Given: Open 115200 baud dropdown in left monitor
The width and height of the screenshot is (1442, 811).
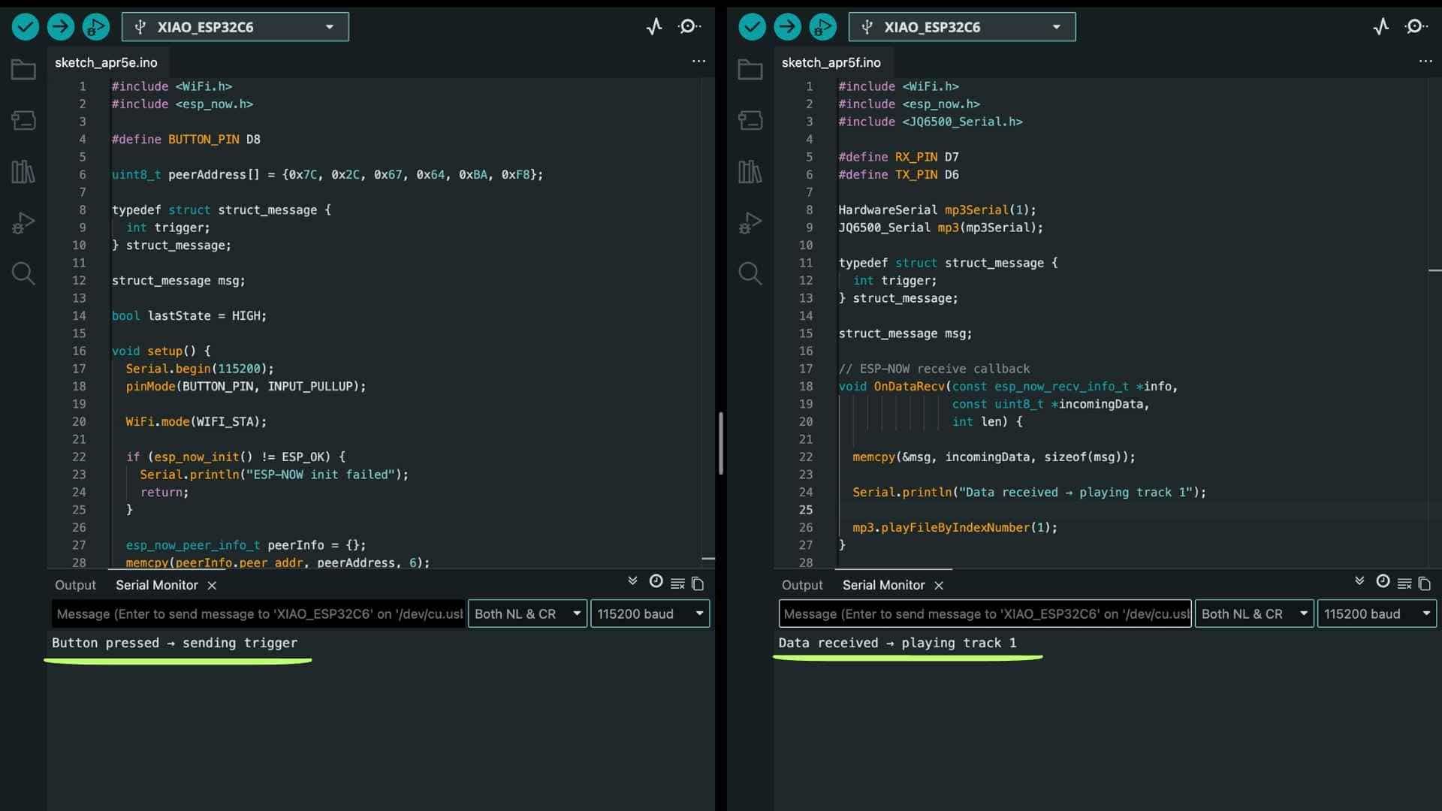Looking at the screenshot, I should point(650,614).
